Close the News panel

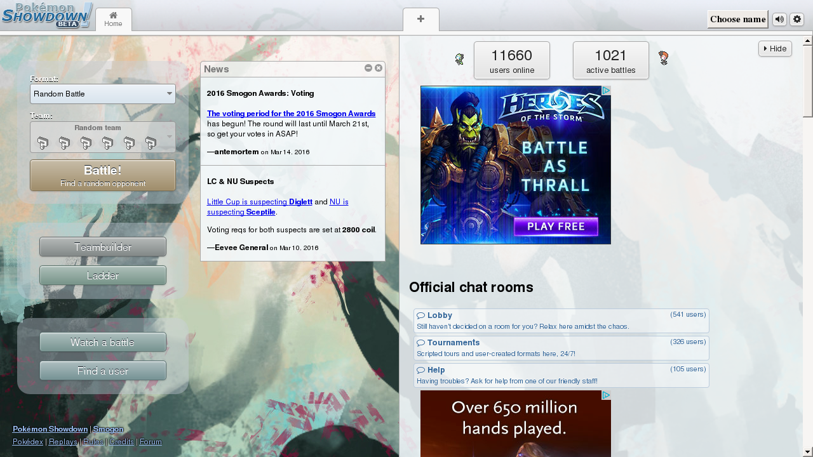[x=379, y=68]
